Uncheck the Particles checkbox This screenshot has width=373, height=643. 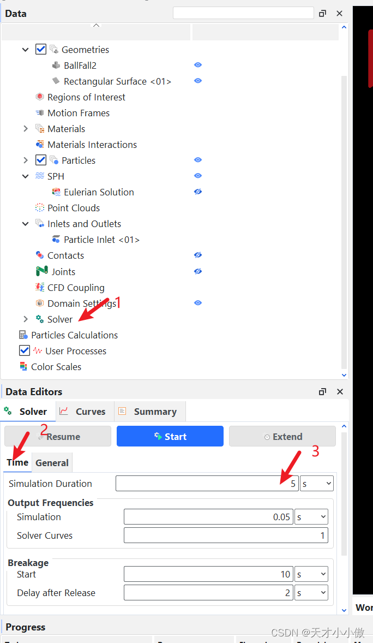[x=41, y=160]
